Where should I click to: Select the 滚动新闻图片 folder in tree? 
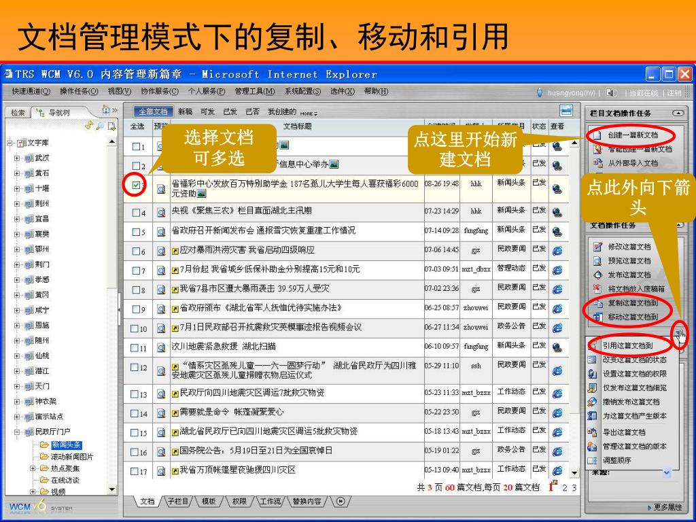click(71, 456)
